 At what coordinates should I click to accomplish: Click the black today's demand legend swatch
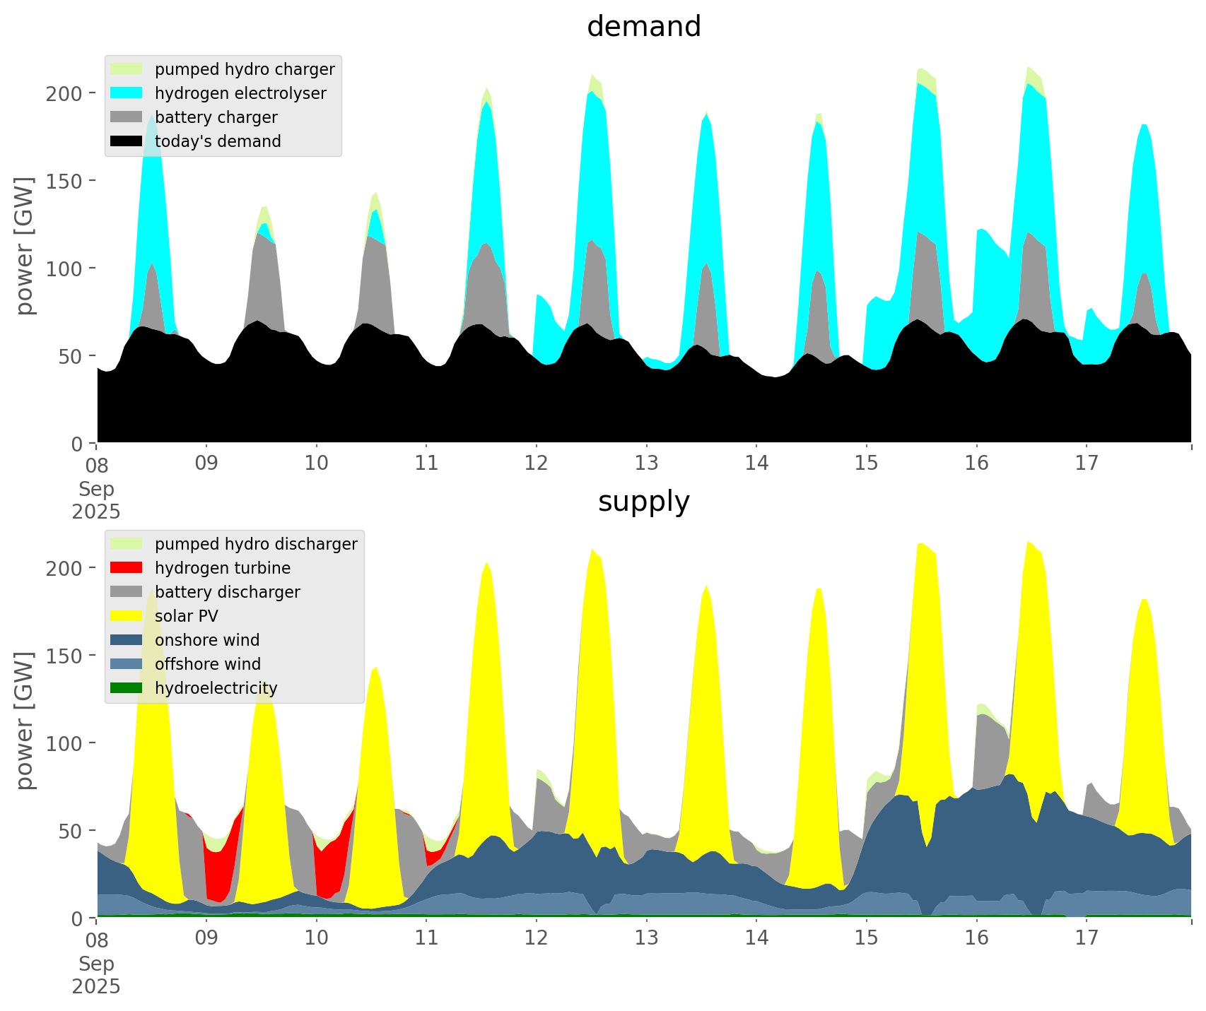coord(127,141)
